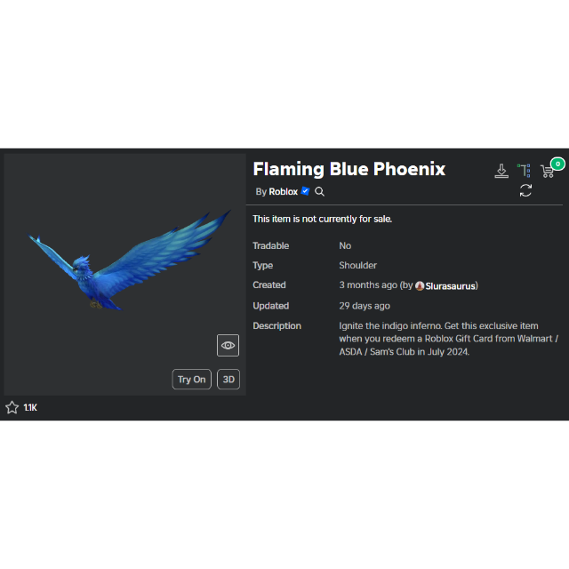
Task: Click the blue verified badge
Action: (x=305, y=191)
